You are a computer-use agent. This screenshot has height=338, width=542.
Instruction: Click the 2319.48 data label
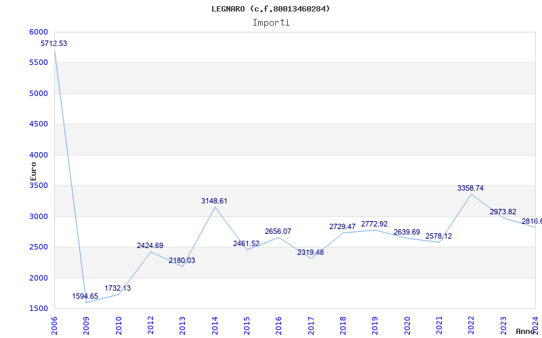310,252
